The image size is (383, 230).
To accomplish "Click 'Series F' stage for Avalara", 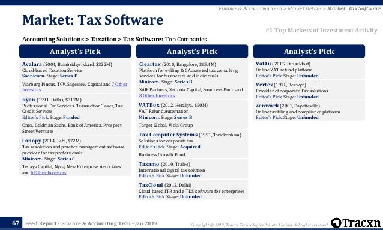I will (68, 76).
